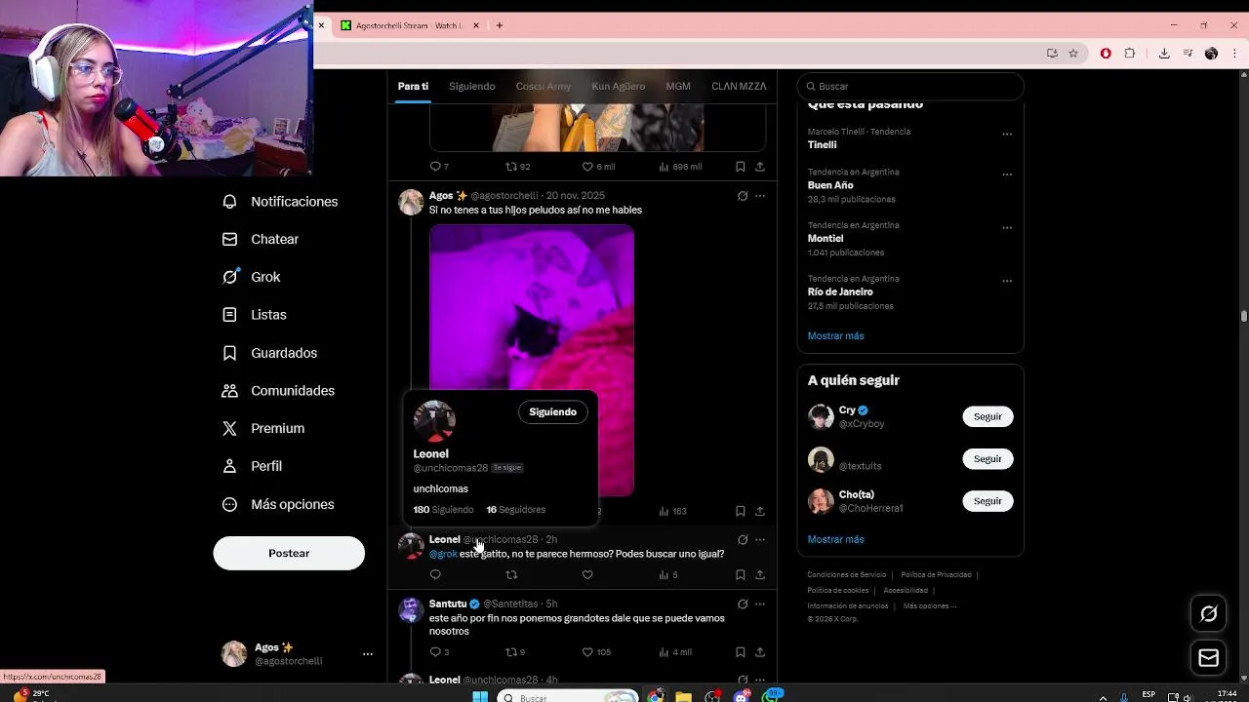Open options for Río de Janeiro trend

(x=1007, y=282)
